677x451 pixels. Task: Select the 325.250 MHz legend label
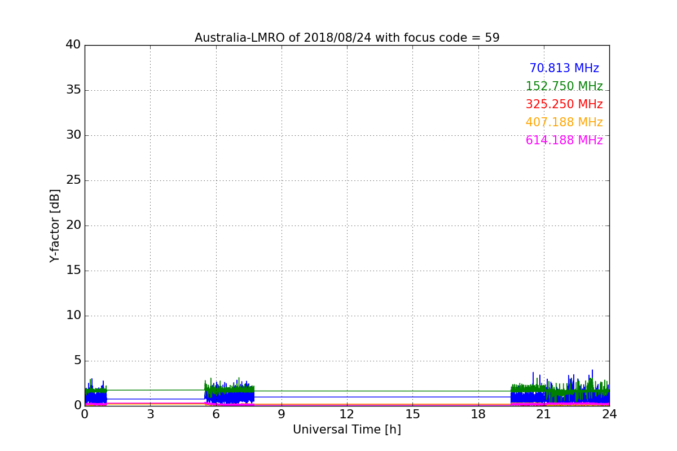point(564,104)
